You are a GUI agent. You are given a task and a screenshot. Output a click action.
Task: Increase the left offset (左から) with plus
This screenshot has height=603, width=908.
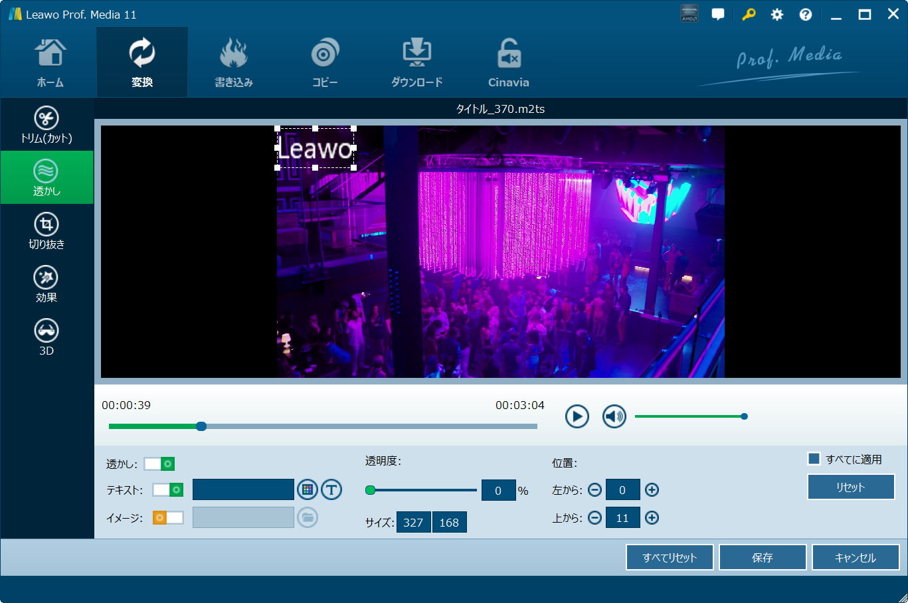tap(652, 490)
